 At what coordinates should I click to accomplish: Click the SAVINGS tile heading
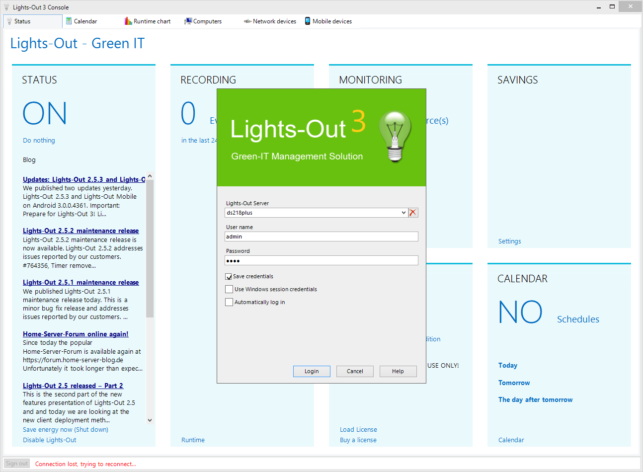coord(518,80)
